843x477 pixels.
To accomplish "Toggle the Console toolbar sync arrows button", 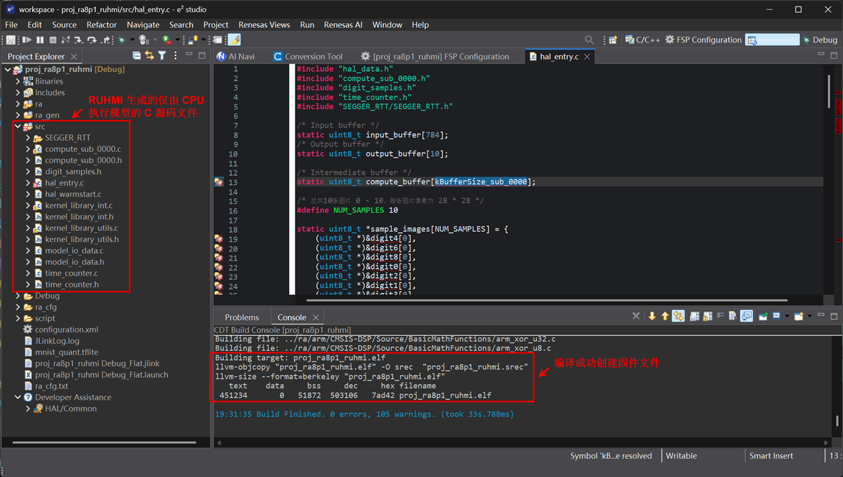I will (678, 316).
